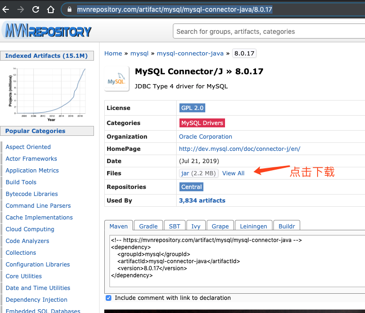Open the Command Line Parsers category
Image resolution: width=365 pixels, height=313 pixels.
coord(38,206)
